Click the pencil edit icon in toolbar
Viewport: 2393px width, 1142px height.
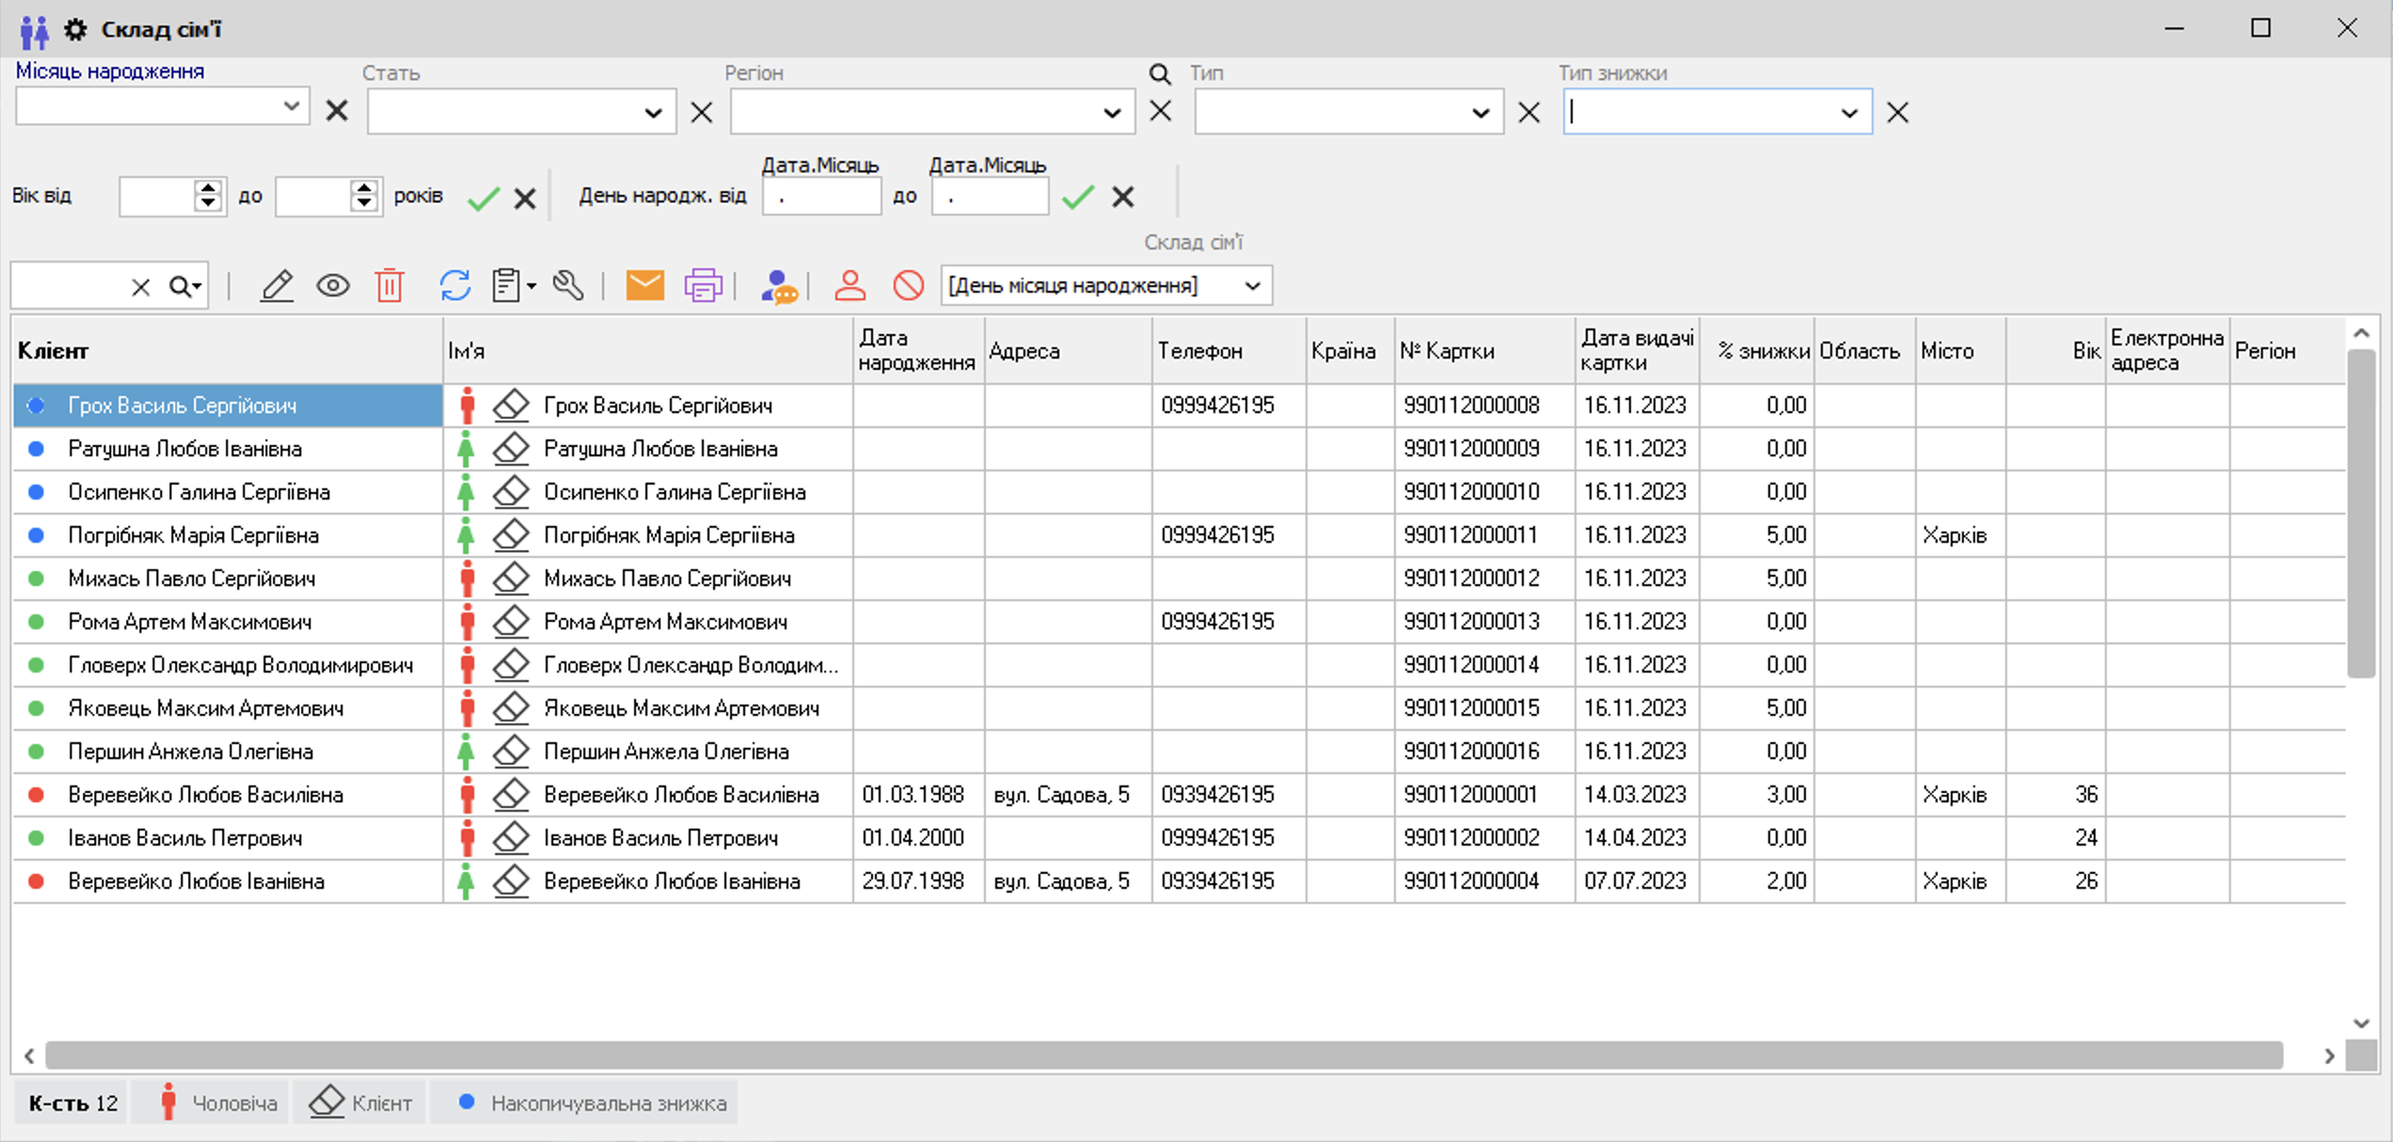(277, 285)
